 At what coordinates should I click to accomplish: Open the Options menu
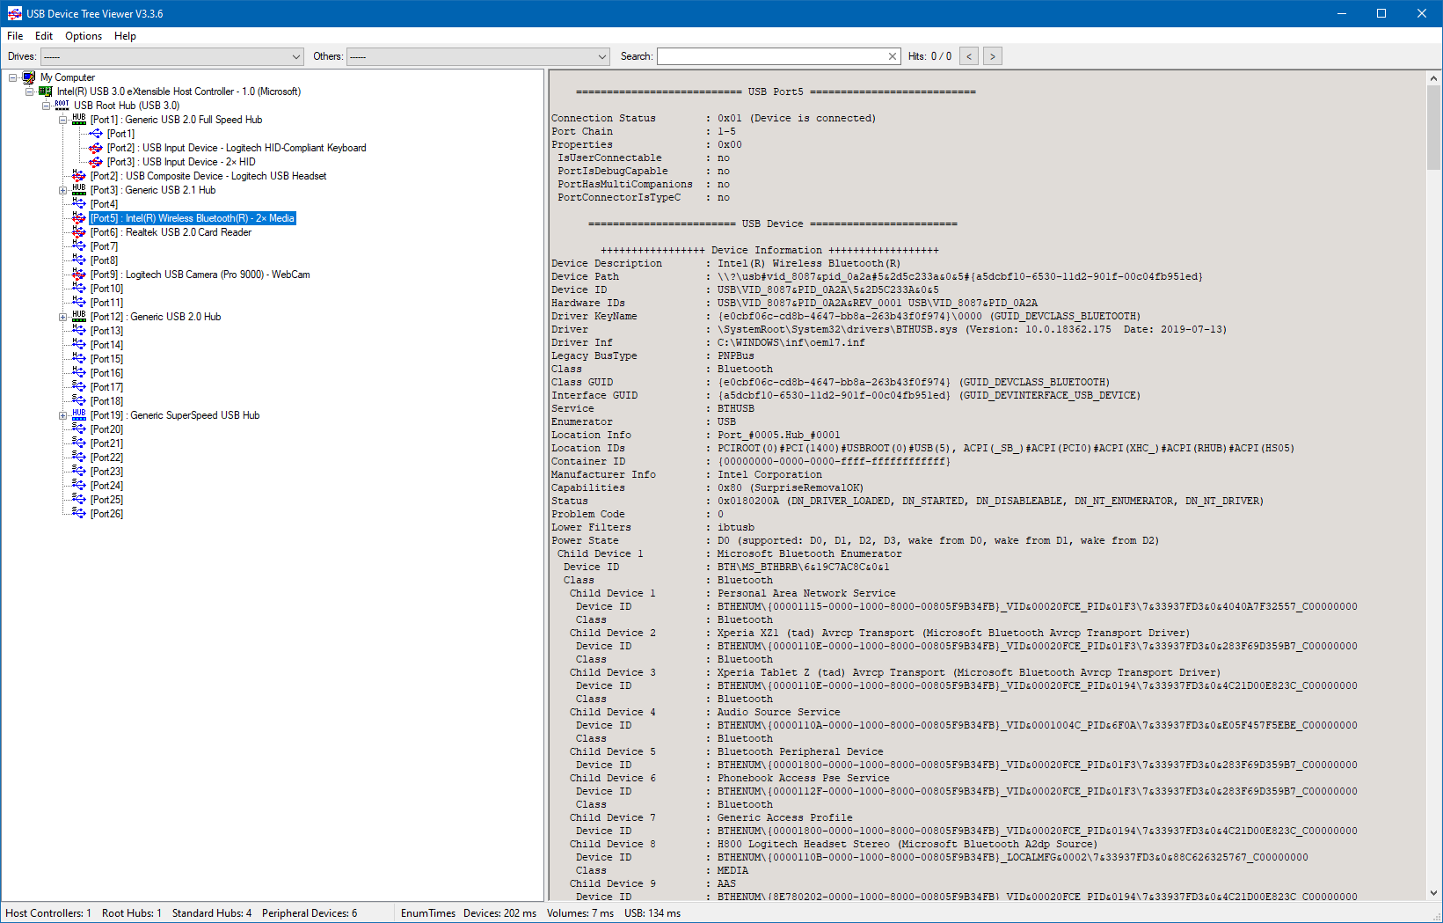point(84,36)
